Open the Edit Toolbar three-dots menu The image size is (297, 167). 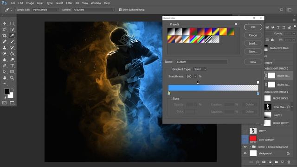click(x=4, y=83)
